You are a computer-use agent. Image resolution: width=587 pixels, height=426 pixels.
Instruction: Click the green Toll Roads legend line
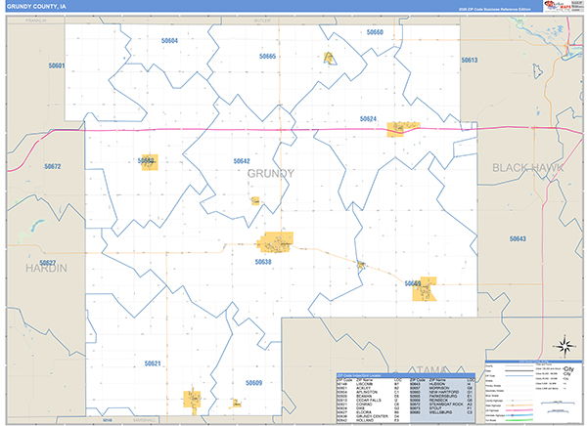click(519, 420)
